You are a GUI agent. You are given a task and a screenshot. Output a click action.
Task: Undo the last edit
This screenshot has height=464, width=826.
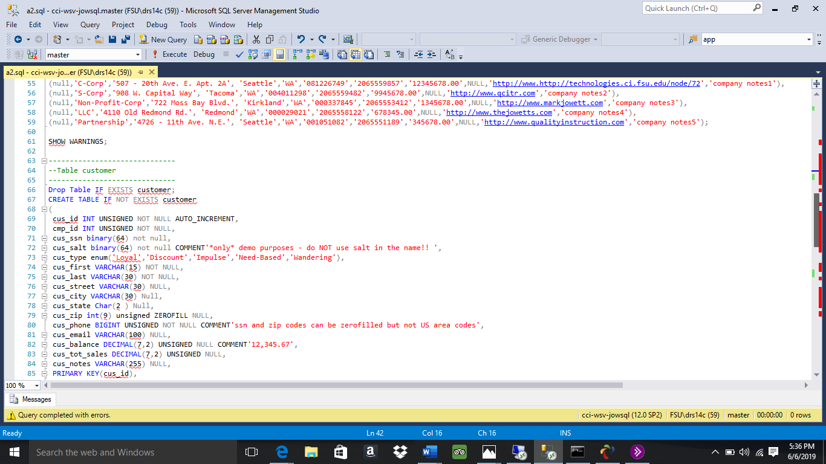point(301,39)
